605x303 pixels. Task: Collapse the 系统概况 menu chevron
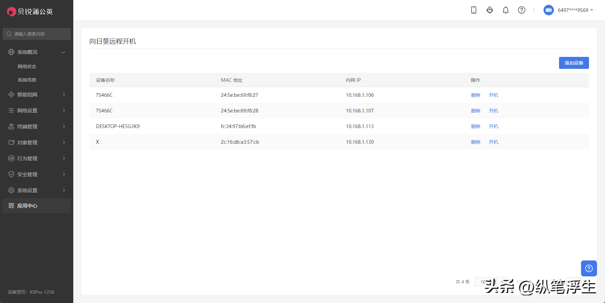click(63, 52)
